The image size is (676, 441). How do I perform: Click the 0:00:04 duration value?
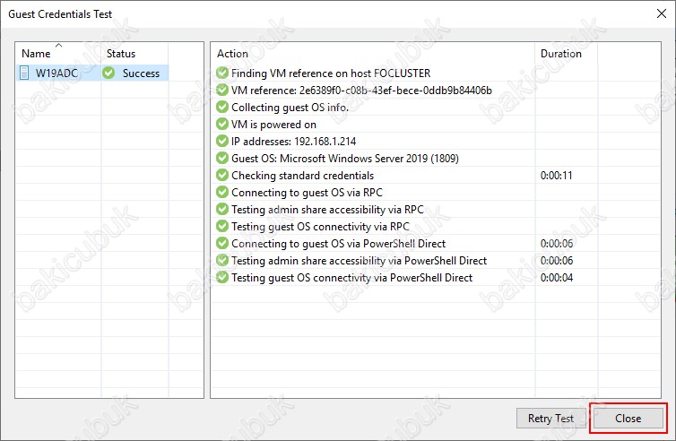(557, 278)
